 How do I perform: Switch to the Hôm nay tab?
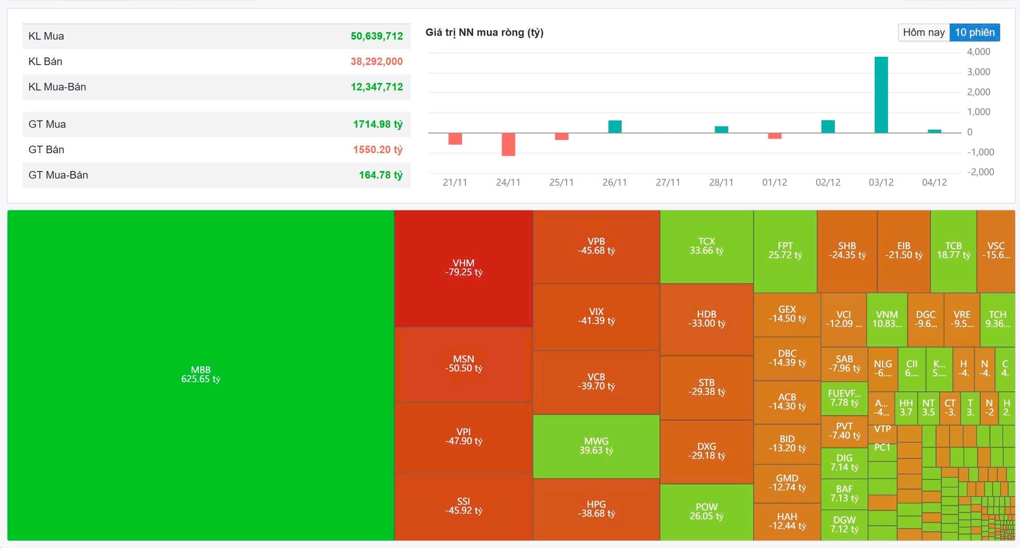coord(923,32)
